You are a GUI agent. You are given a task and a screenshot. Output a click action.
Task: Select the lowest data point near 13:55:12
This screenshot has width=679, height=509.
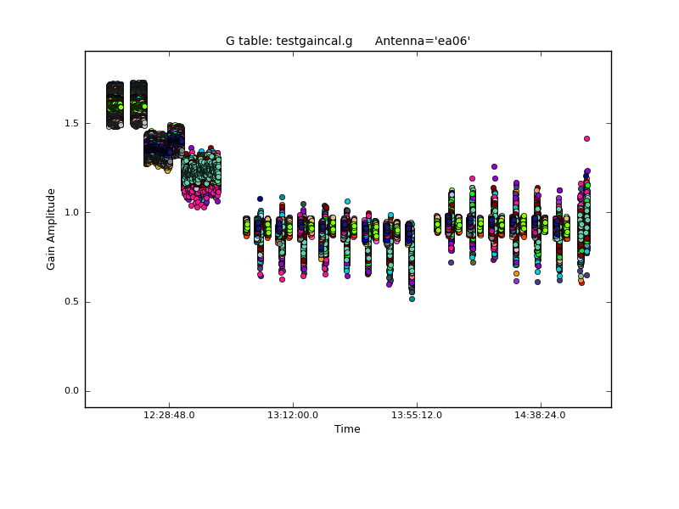coord(412,299)
